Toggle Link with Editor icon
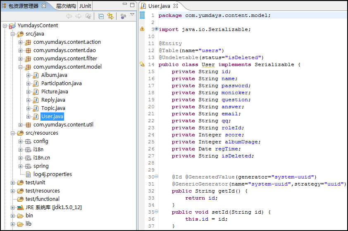 [x=110, y=16]
